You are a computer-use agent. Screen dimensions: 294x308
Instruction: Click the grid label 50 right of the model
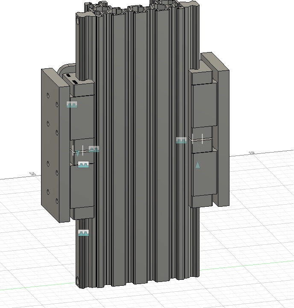coord(251,153)
